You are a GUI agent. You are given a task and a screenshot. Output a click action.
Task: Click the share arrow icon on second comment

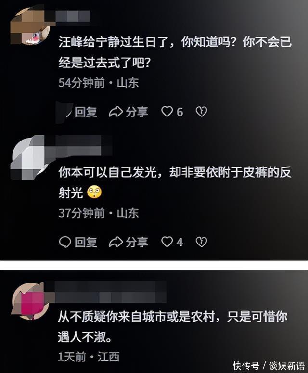(x=115, y=242)
